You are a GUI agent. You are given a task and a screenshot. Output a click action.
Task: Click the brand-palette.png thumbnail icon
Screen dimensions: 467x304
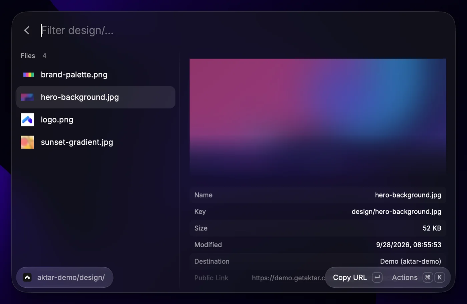coord(28,75)
